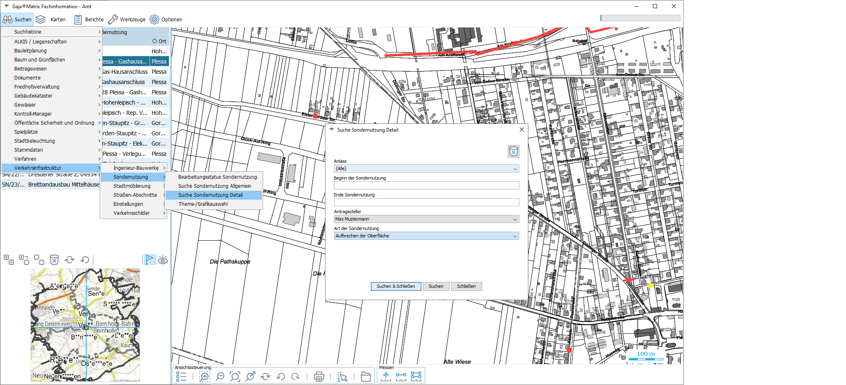This screenshot has height=385, width=846.
Task: Choose Suche Sondernutzung Allgemein menu entry
Action: click(x=214, y=186)
